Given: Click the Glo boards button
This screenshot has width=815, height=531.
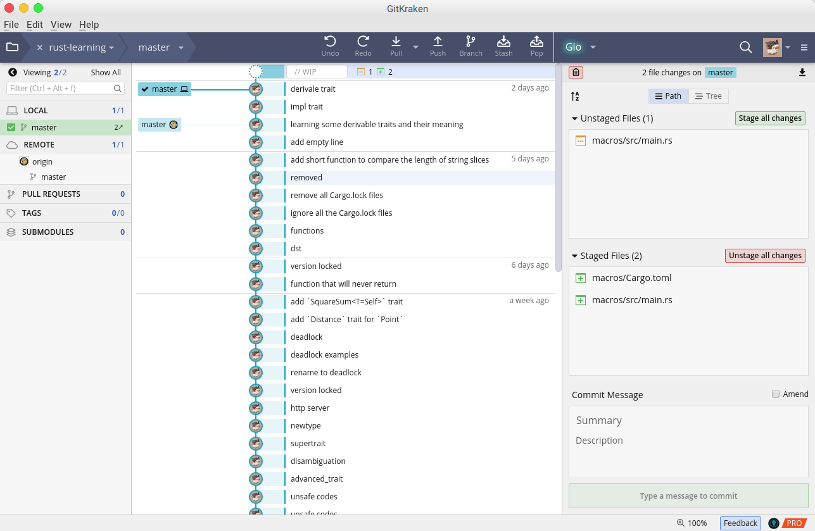Looking at the screenshot, I should [x=573, y=47].
